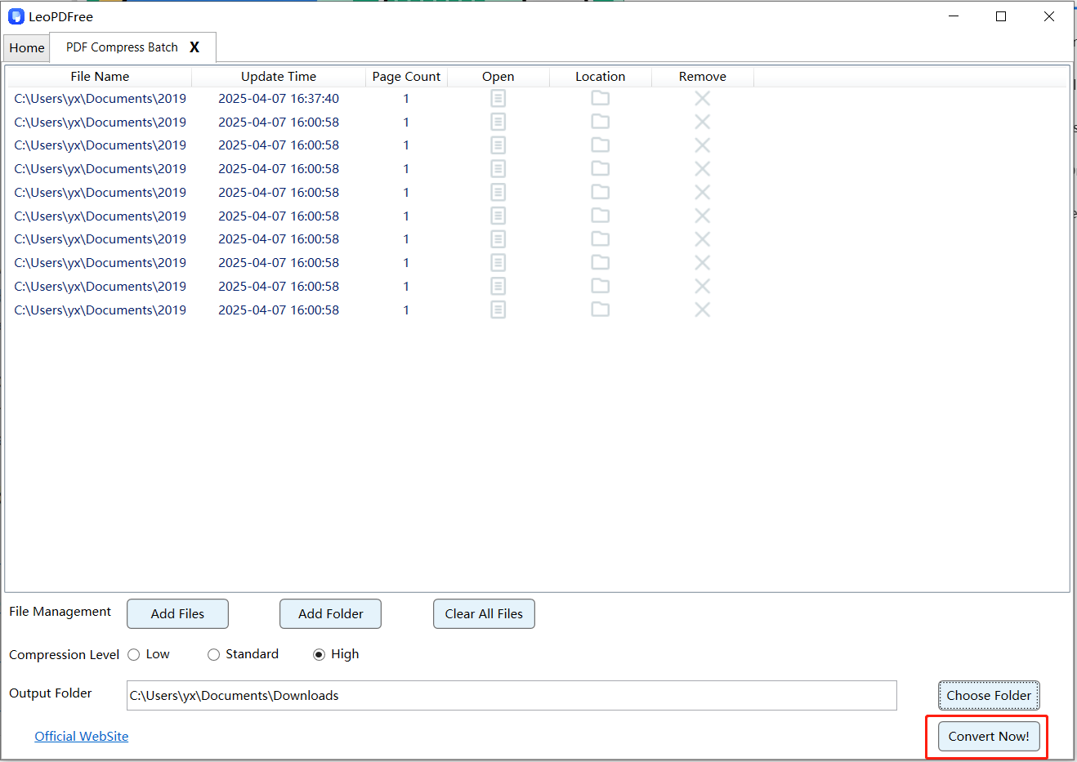Open document icon in the seventh row
This screenshot has width=1077, height=762.
coord(498,239)
